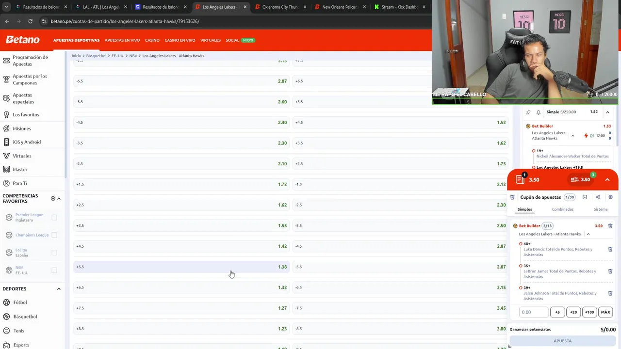Image resolution: width=621 pixels, height=349 pixels.
Task: Add a favorite competition with plus icon
Action: pos(53,198)
